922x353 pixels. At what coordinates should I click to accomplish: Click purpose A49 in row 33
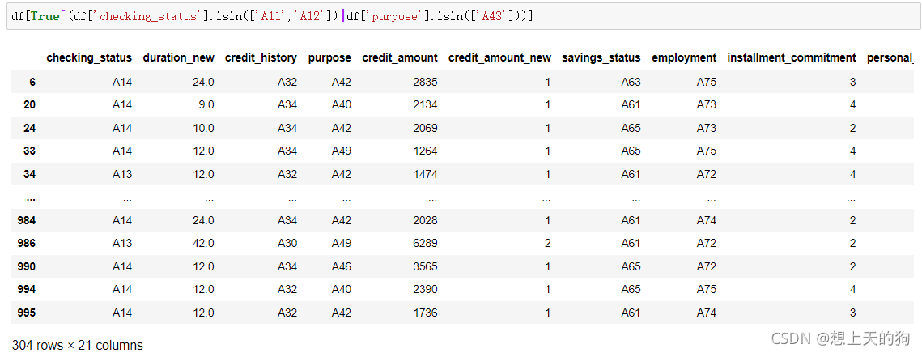pos(342,151)
